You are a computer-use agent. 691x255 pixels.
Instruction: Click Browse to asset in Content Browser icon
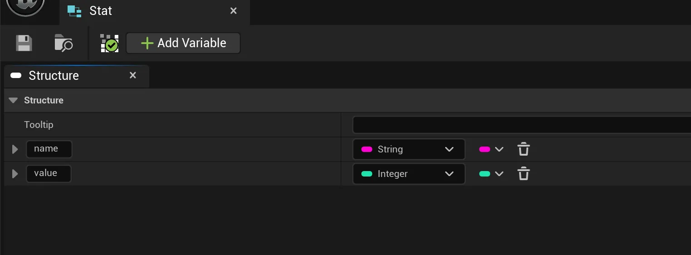(63, 43)
